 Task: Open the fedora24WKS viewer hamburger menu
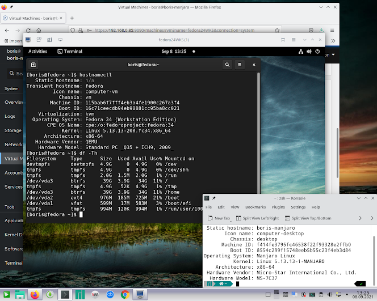tap(294, 40)
